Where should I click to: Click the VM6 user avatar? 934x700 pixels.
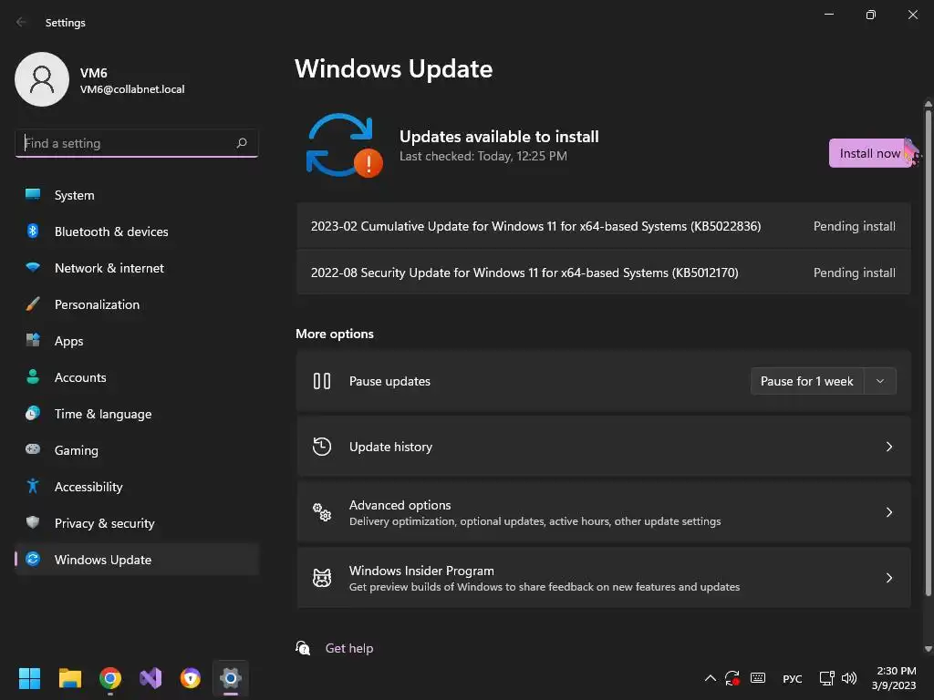(x=42, y=79)
